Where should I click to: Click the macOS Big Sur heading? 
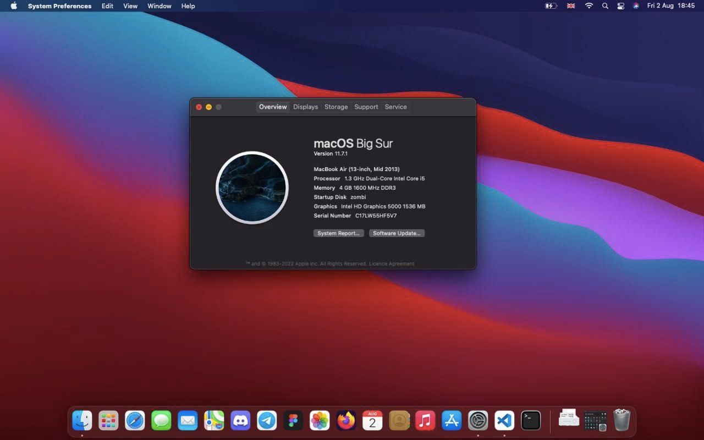point(353,144)
